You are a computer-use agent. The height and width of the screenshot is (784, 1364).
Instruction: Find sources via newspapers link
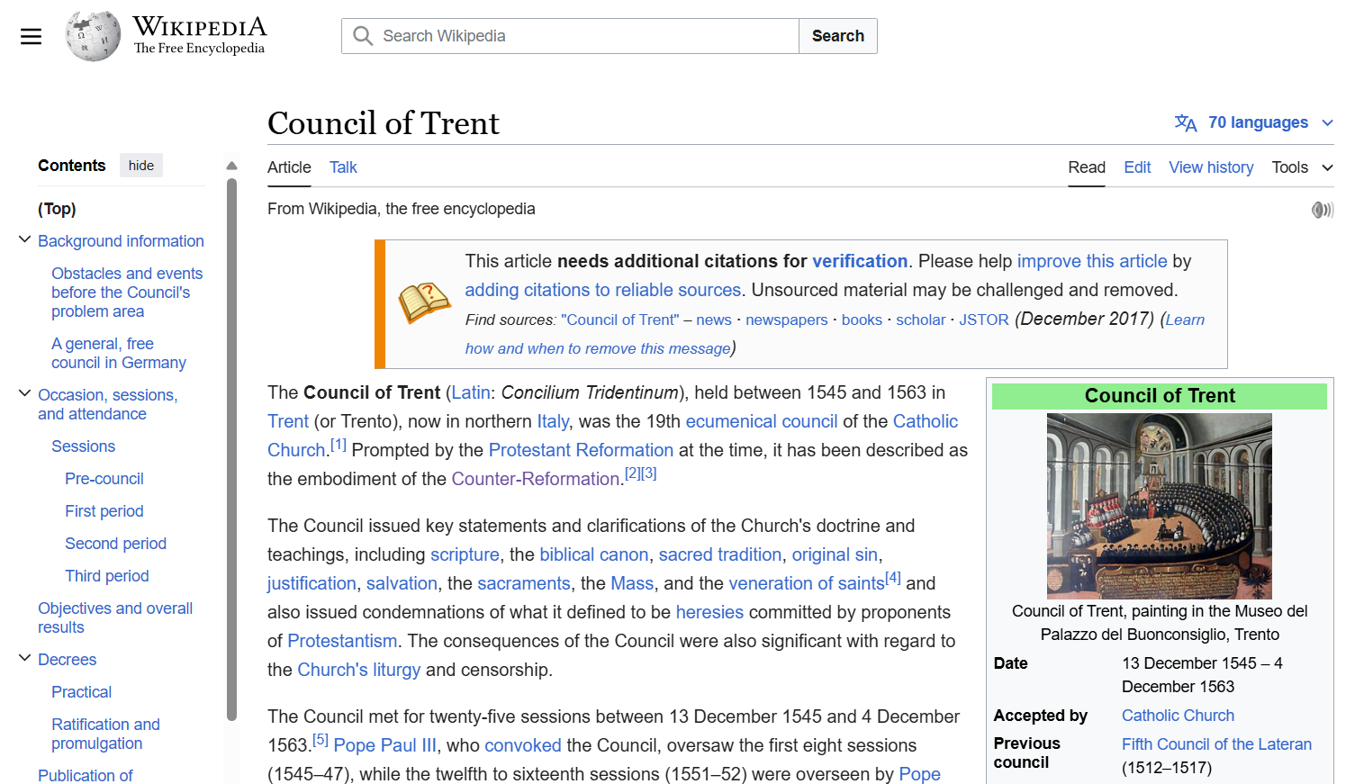pyautogui.click(x=787, y=320)
